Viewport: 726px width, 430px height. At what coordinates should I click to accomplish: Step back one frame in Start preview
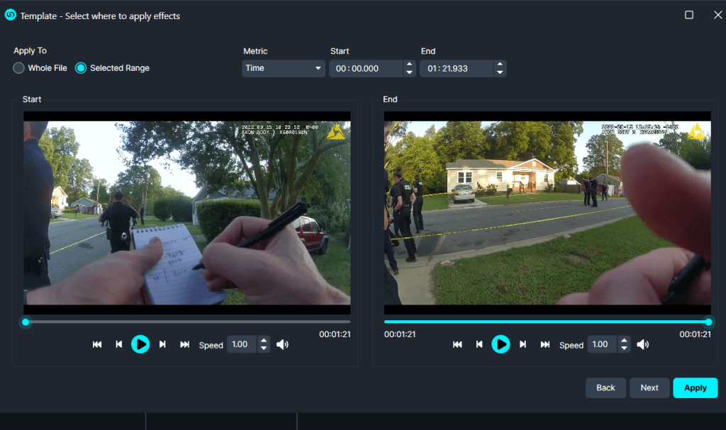[119, 344]
